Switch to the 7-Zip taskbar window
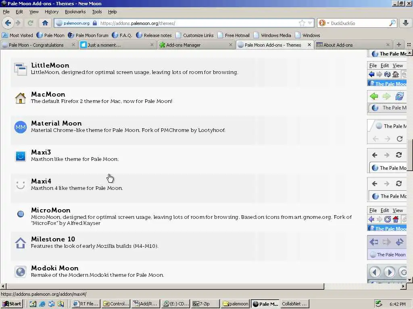The height and width of the screenshot is (309, 413). pyautogui.click(x=205, y=304)
